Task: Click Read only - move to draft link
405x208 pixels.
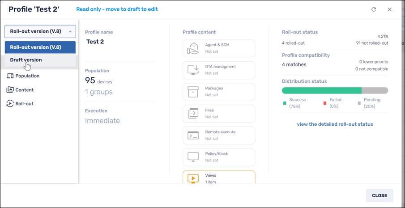Action: [x=117, y=9]
